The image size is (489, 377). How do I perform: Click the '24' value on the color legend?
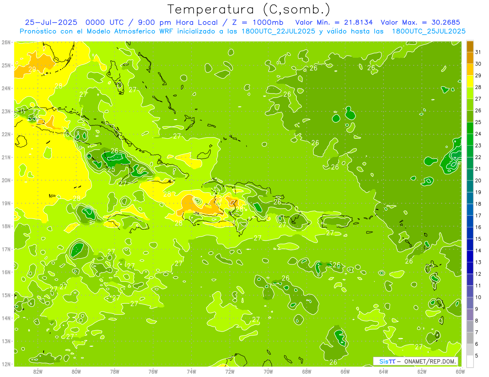478,134
